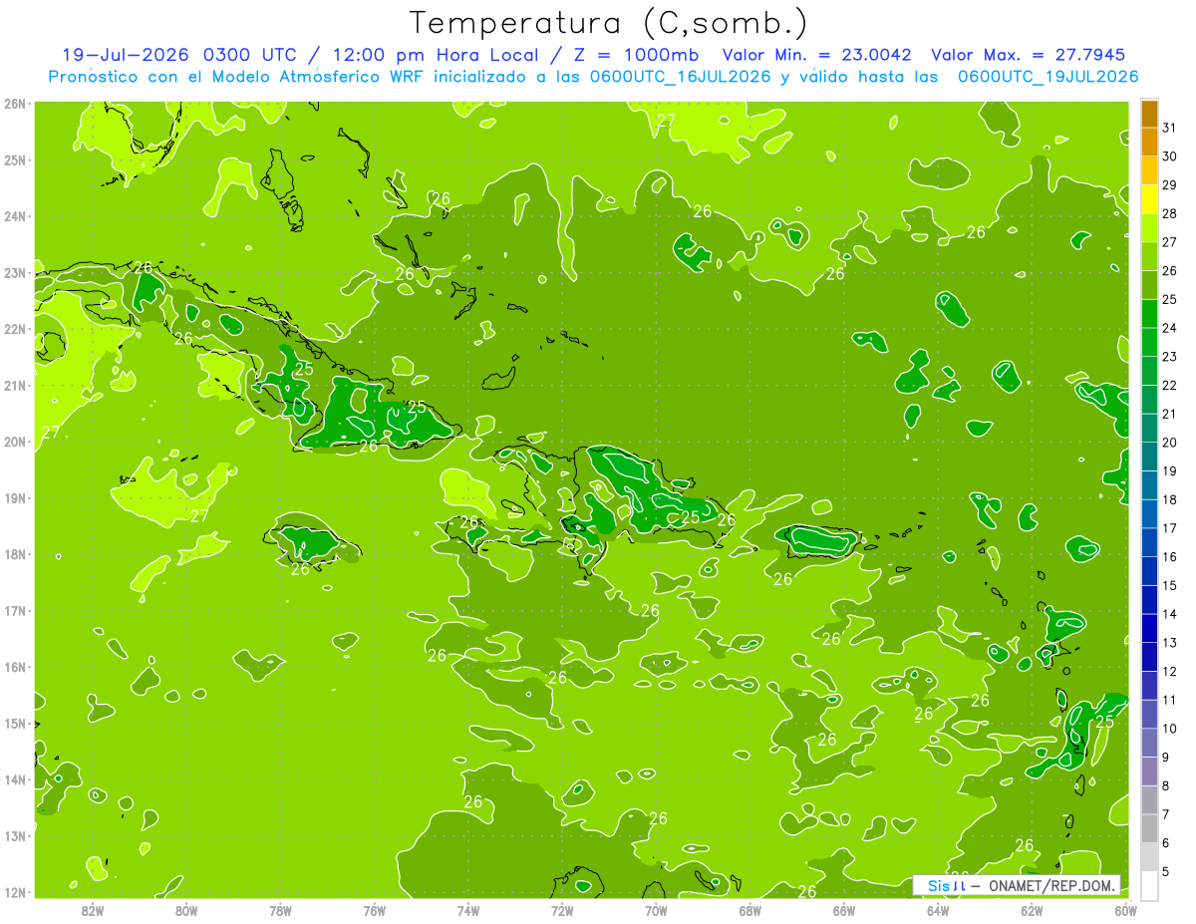Click the 23N latitude axis label
Screen dimensions: 1196x924
click(14, 273)
